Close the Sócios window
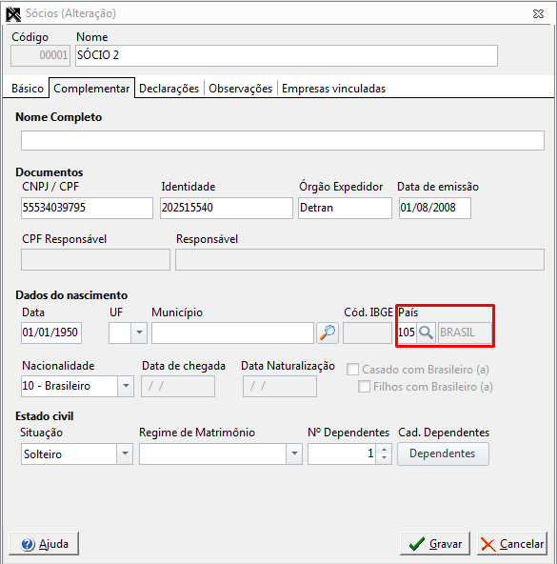The width and height of the screenshot is (557, 564). tap(538, 14)
